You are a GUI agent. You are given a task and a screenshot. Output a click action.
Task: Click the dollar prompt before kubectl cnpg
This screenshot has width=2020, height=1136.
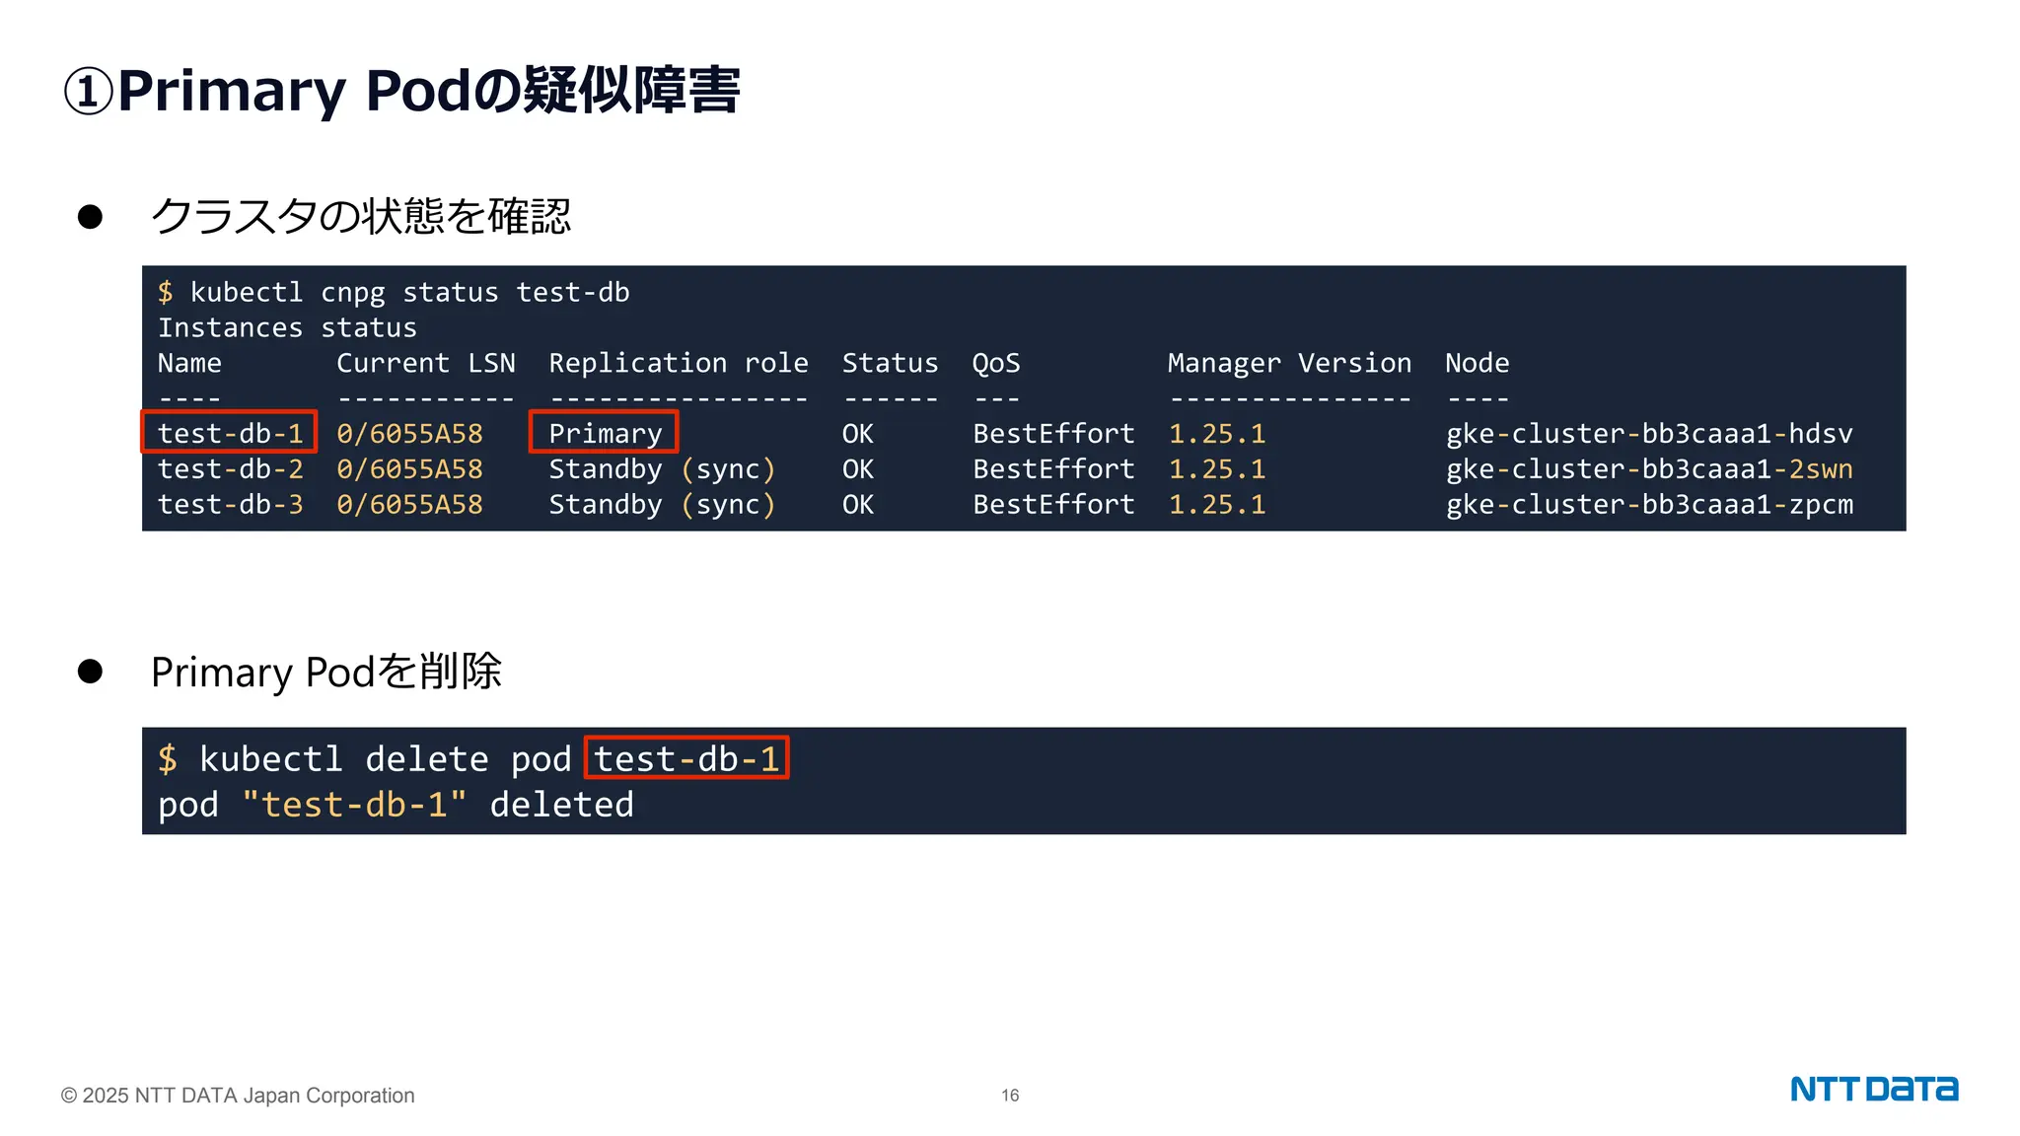[x=166, y=292]
